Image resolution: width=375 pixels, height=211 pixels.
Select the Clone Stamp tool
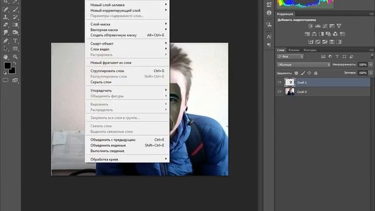click(6, 17)
